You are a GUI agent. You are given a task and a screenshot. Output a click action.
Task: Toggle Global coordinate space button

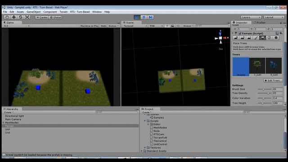point(55,18)
